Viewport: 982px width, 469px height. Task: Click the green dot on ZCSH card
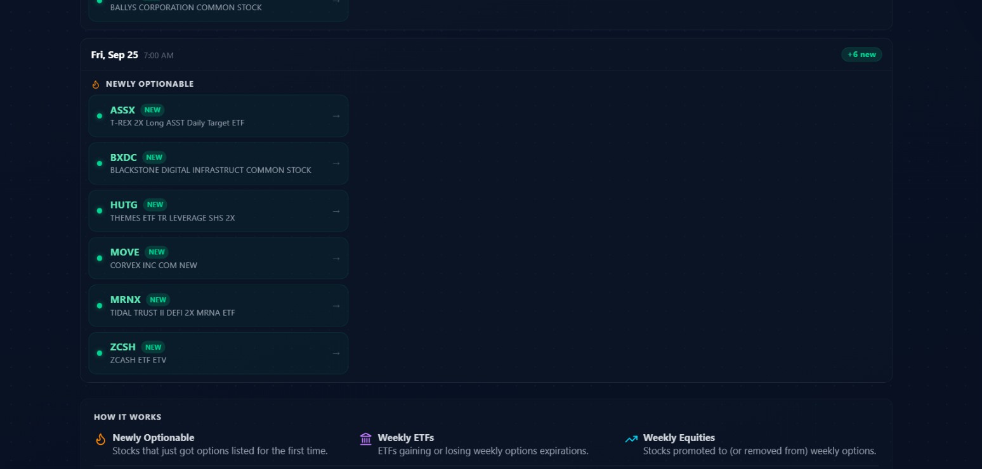click(100, 354)
